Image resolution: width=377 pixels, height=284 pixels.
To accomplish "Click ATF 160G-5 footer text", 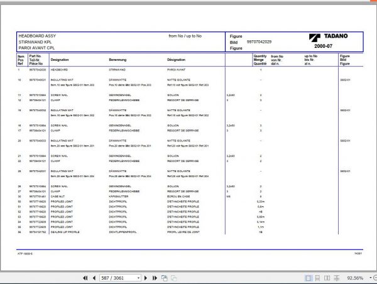I will click(x=25, y=254).
